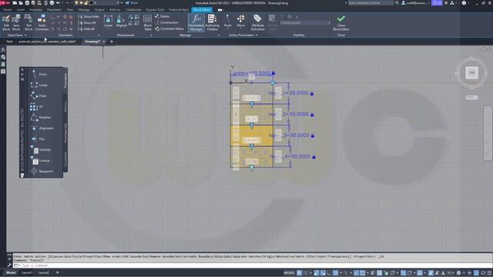This screenshot has width=493, height=277.
Task: Click the Show/Hide constraints button
Action: click(89, 16)
